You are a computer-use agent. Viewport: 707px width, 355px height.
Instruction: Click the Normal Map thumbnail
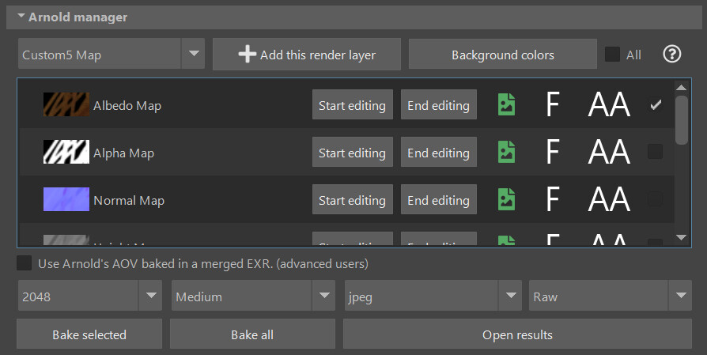[x=66, y=199]
